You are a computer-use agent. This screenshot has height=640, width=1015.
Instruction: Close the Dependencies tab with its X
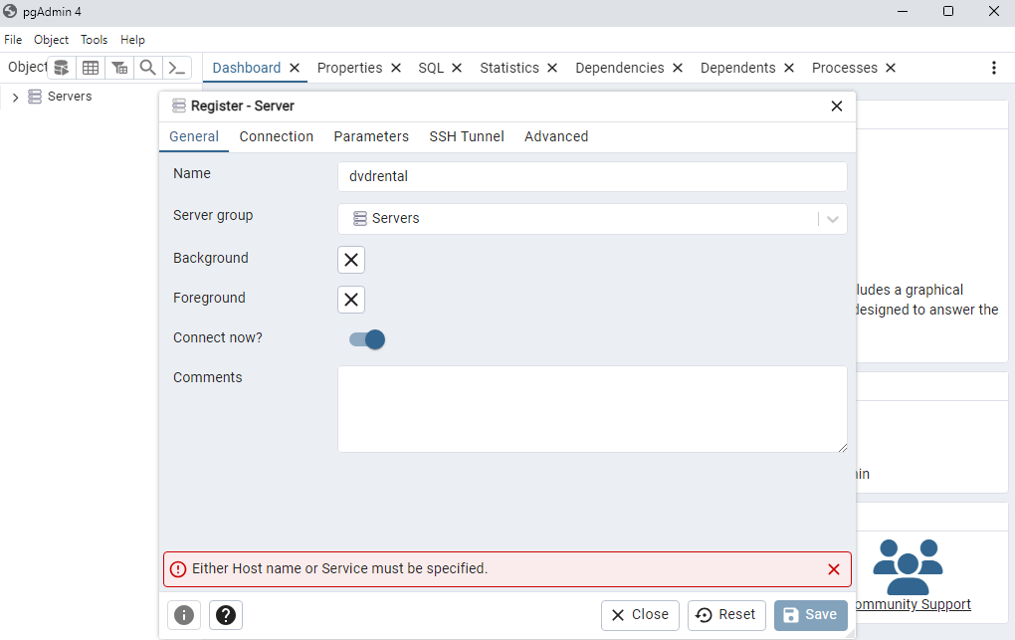coord(678,68)
